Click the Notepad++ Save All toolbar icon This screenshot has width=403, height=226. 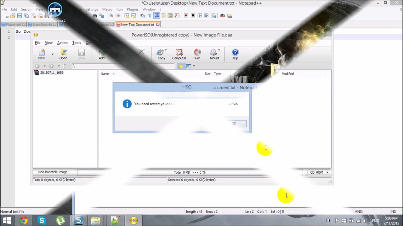26,16
